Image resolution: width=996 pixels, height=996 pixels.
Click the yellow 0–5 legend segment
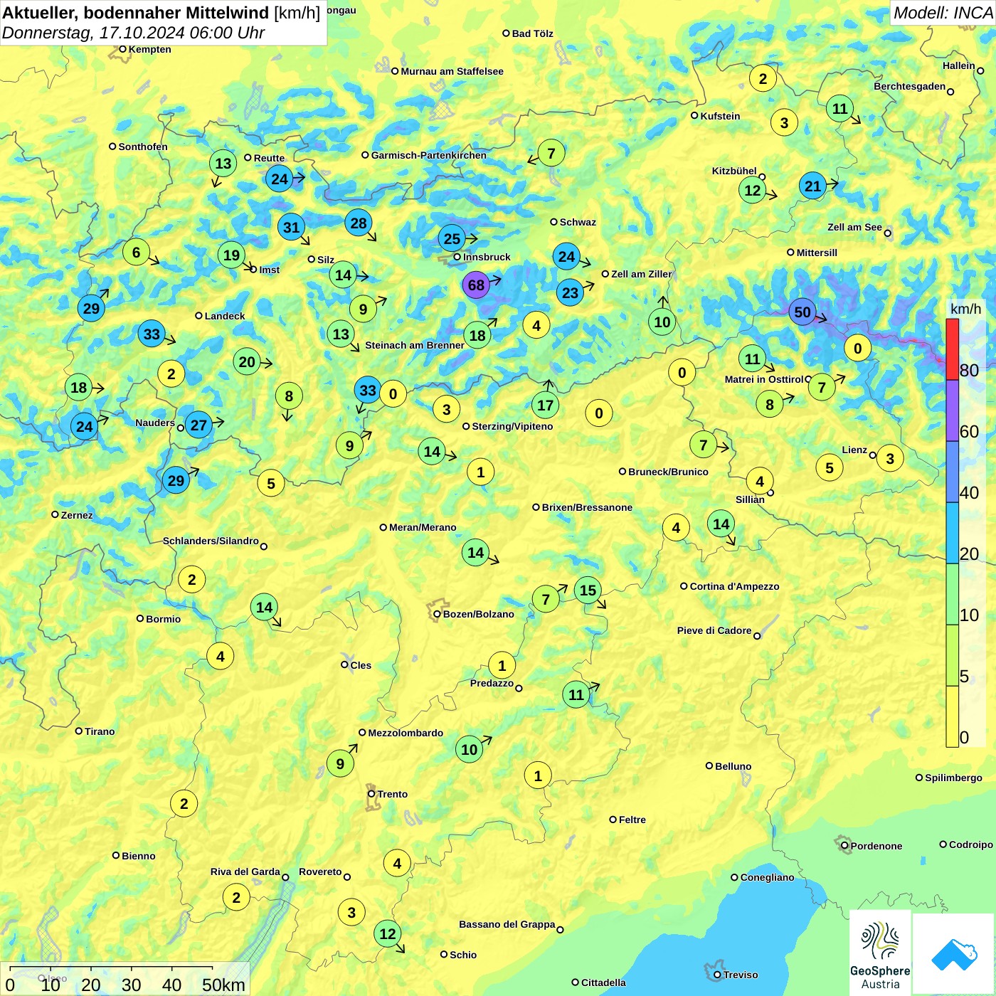click(952, 716)
